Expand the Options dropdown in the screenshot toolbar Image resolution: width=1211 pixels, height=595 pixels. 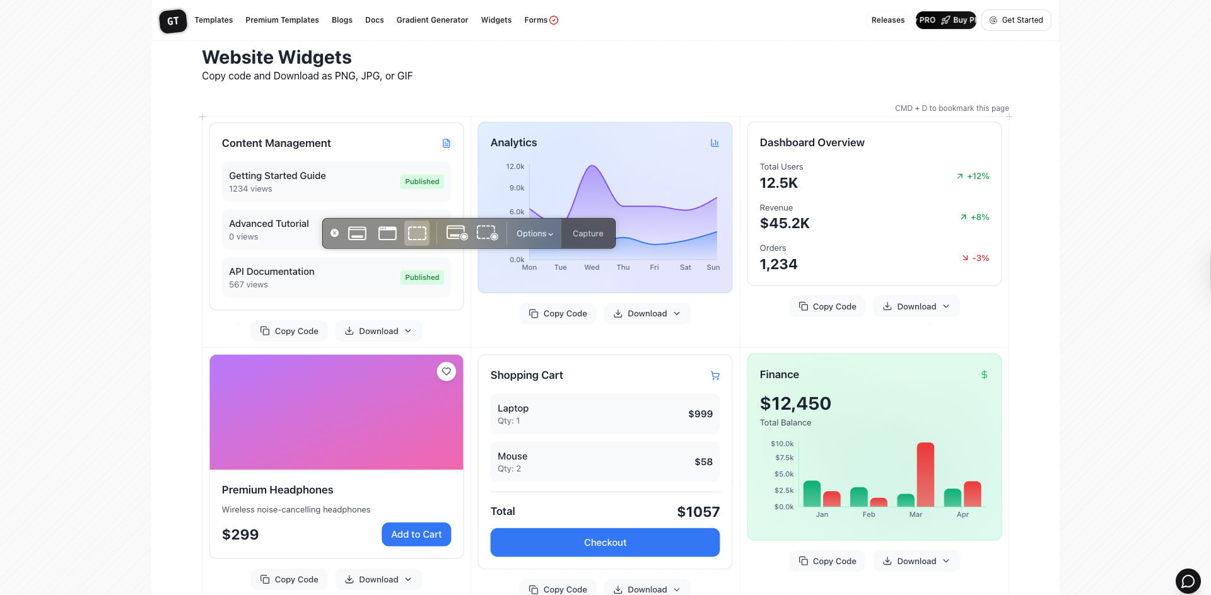point(534,234)
